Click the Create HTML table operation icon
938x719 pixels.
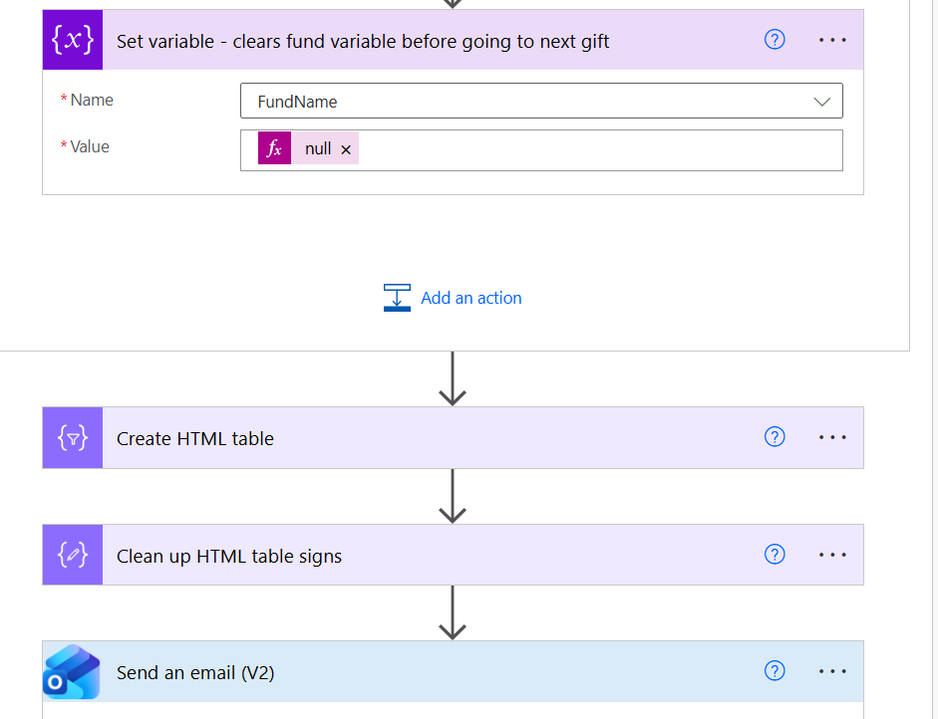tap(73, 438)
